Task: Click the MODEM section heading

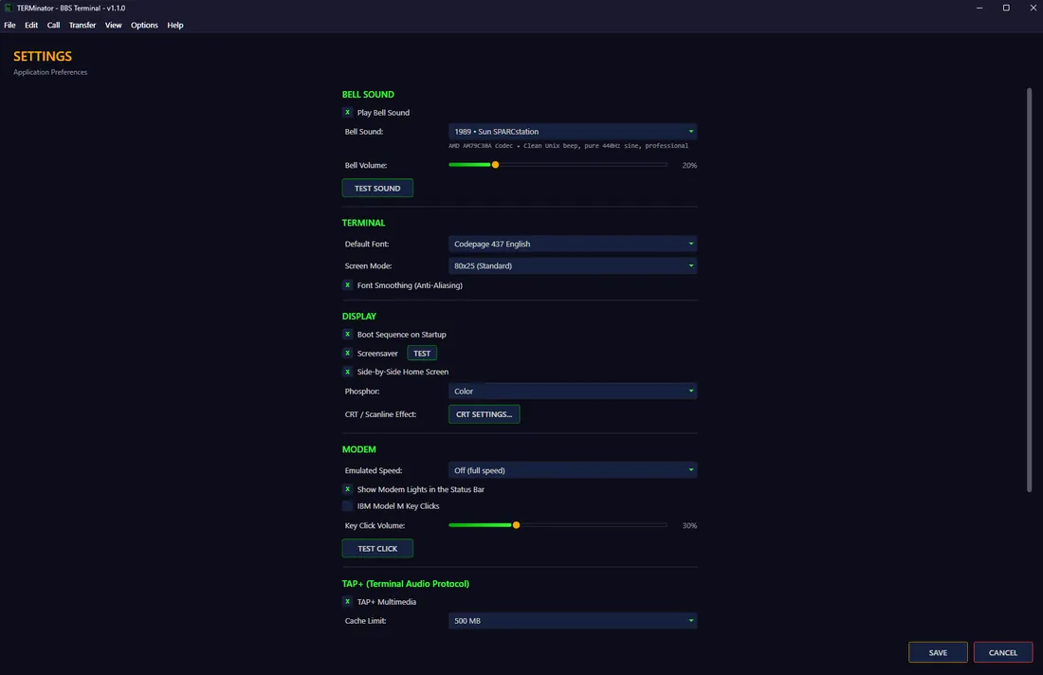Action: (359, 449)
